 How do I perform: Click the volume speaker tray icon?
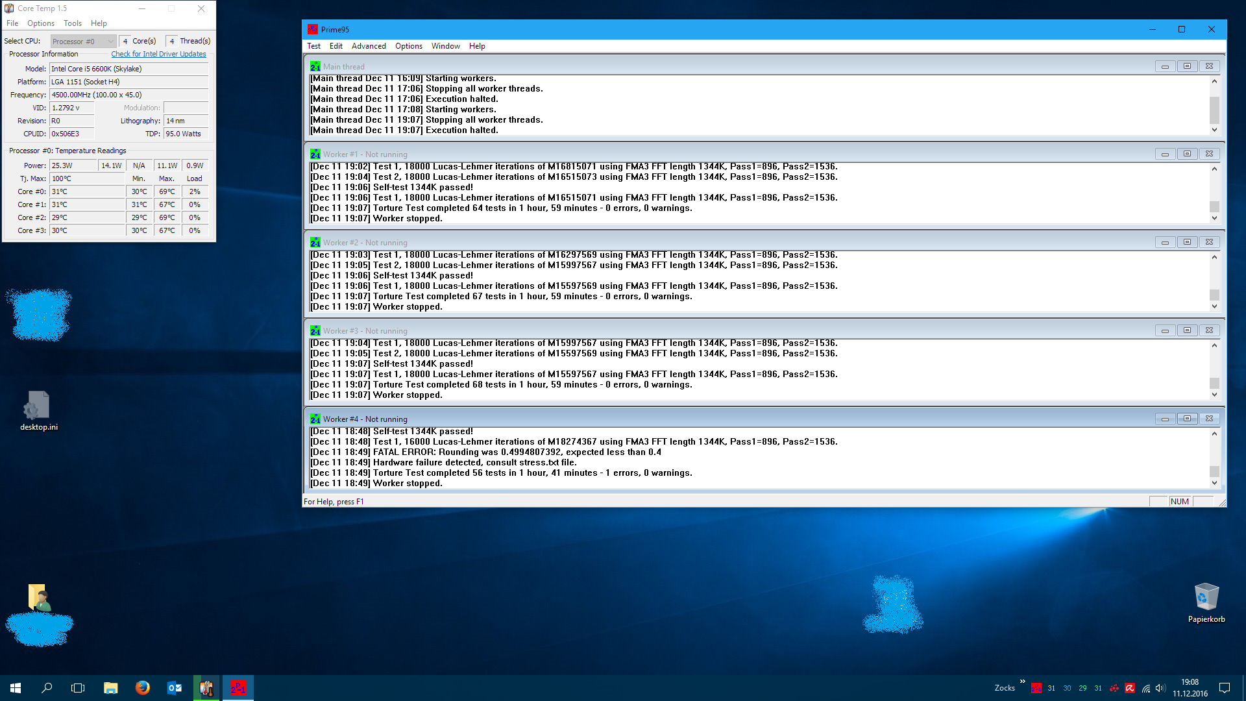click(x=1160, y=688)
